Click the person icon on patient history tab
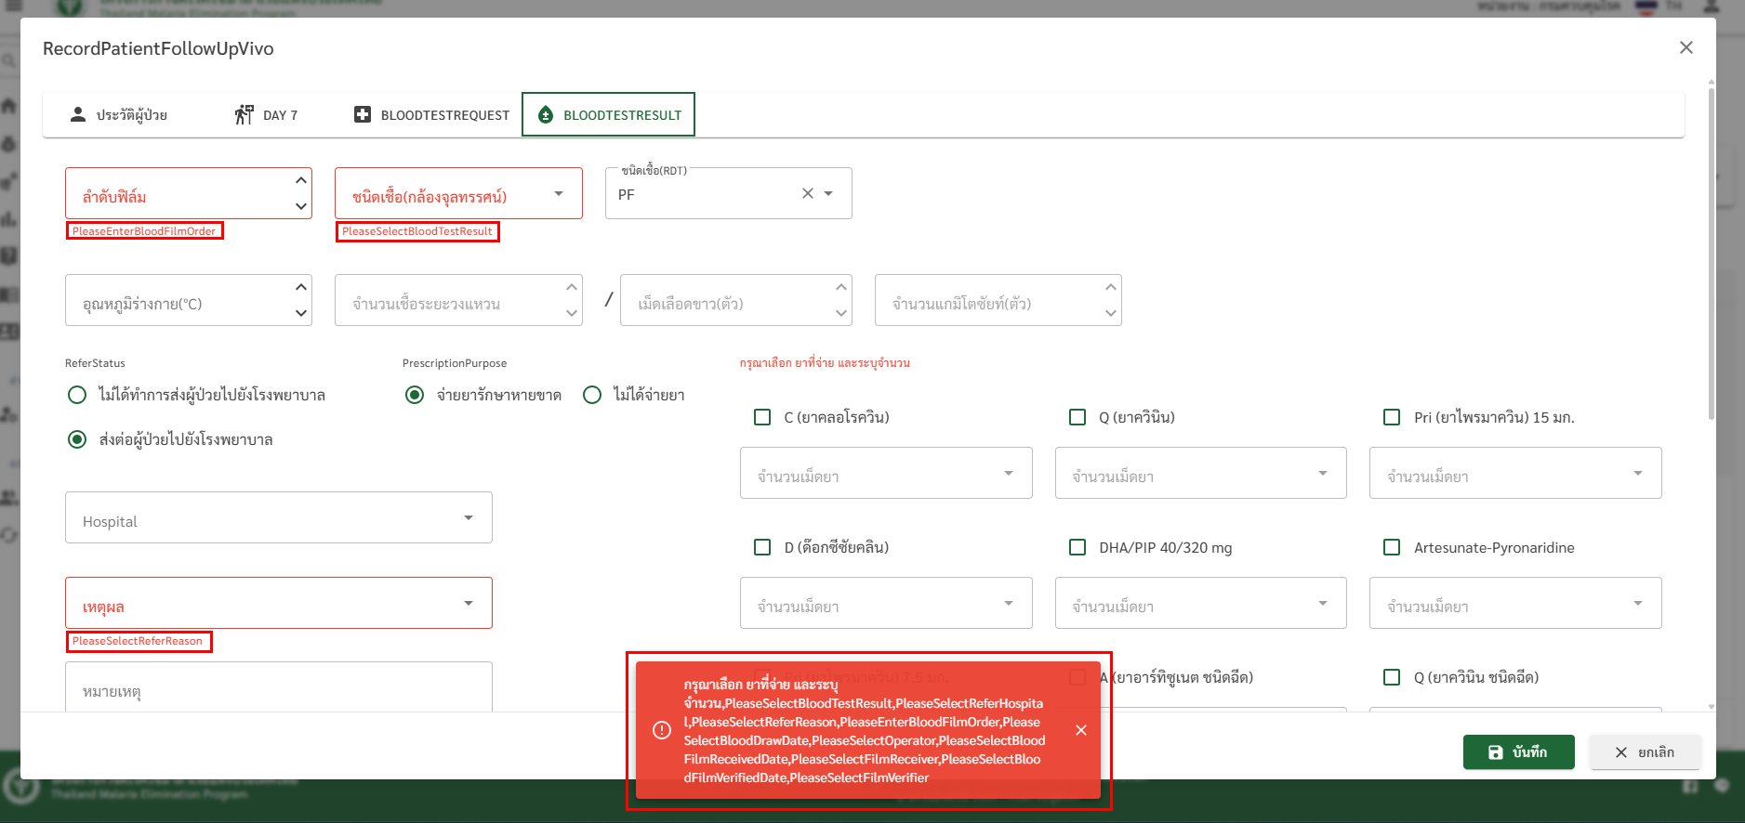The width and height of the screenshot is (1745, 823). (x=78, y=114)
